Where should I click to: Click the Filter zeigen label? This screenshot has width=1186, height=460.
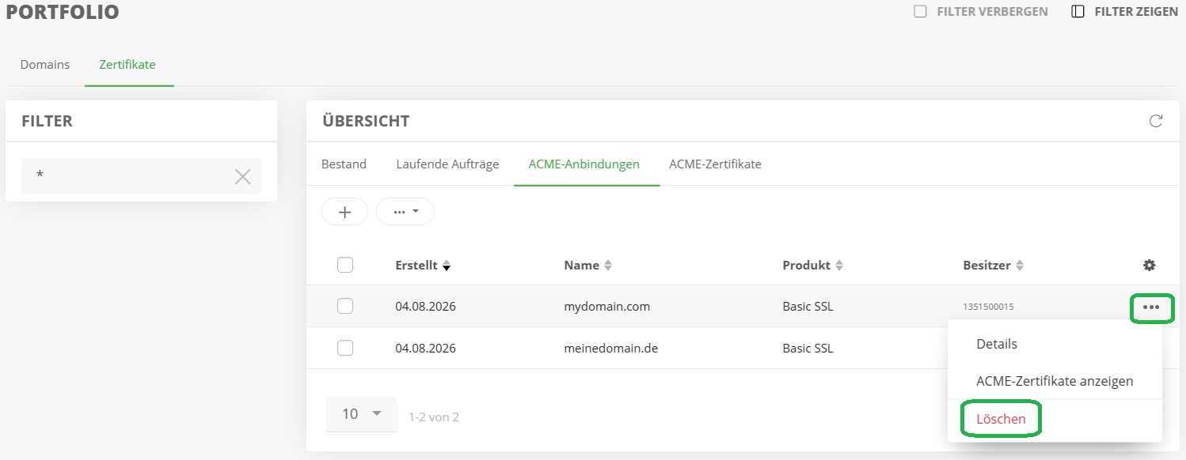(1136, 12)
